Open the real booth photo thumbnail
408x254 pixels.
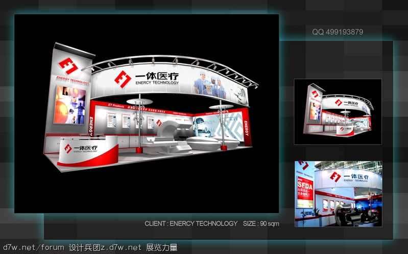pos(338,194)
